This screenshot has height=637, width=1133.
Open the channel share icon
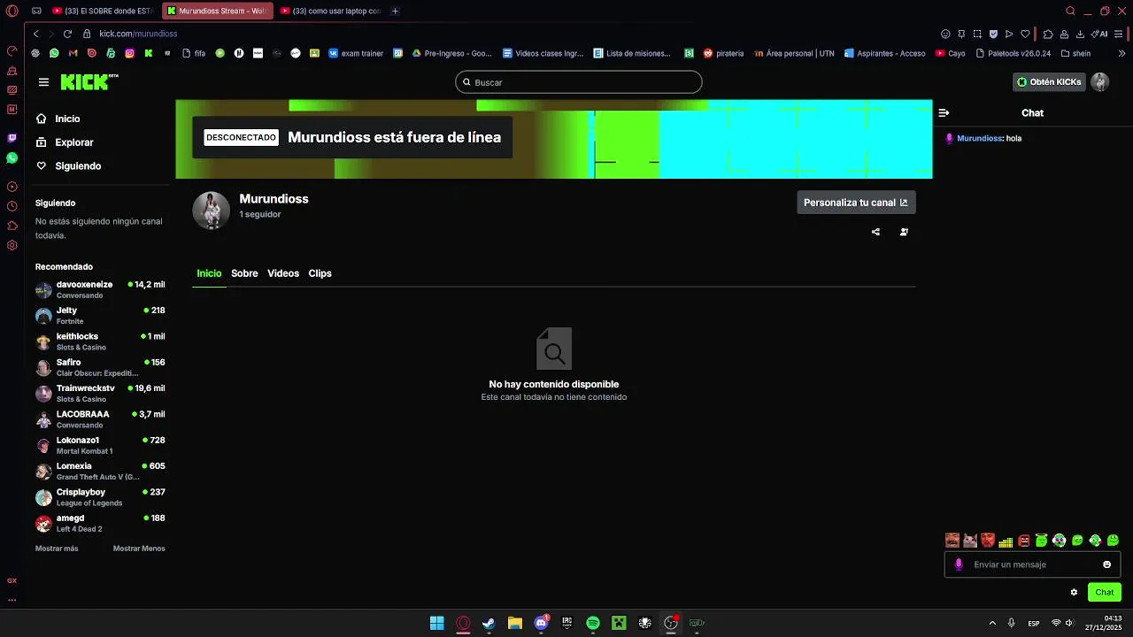point(875,232)
